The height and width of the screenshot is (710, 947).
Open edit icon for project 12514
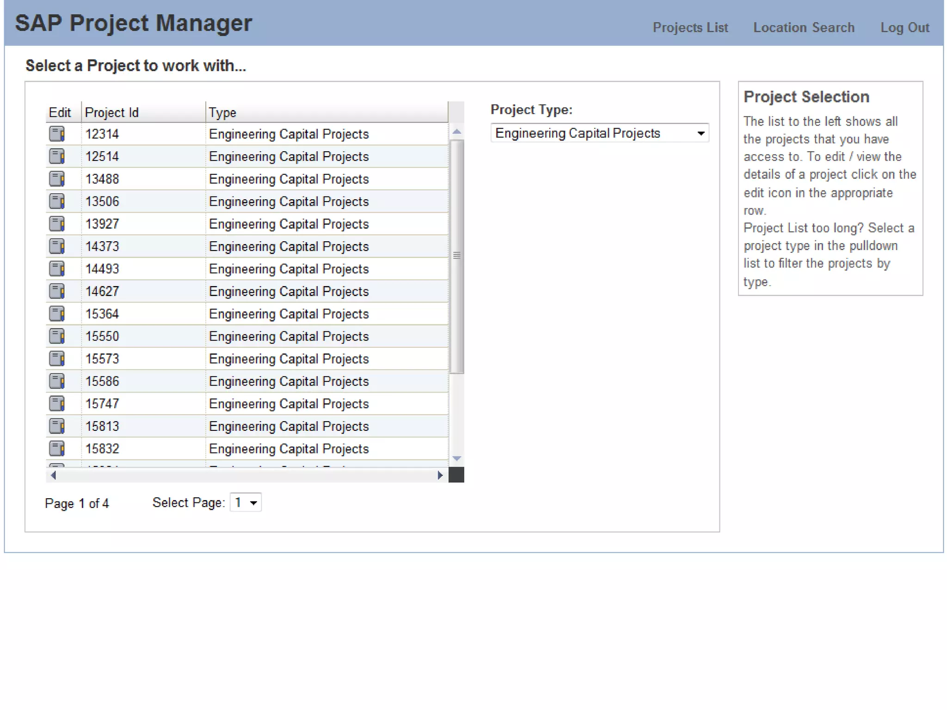point(57,156)
